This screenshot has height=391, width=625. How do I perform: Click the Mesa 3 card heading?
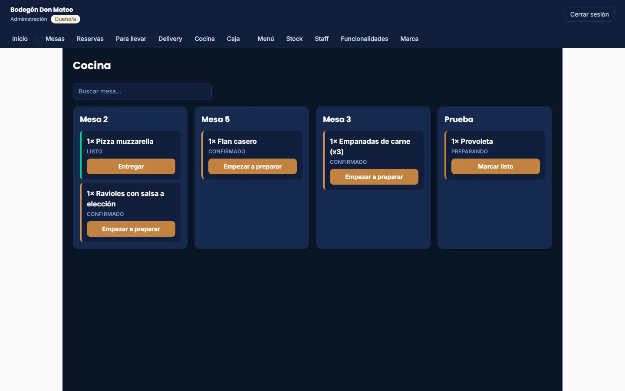click(x=337, y=119)
